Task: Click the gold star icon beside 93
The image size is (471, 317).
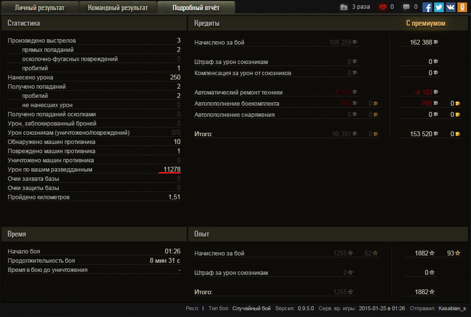Action: 458,253
